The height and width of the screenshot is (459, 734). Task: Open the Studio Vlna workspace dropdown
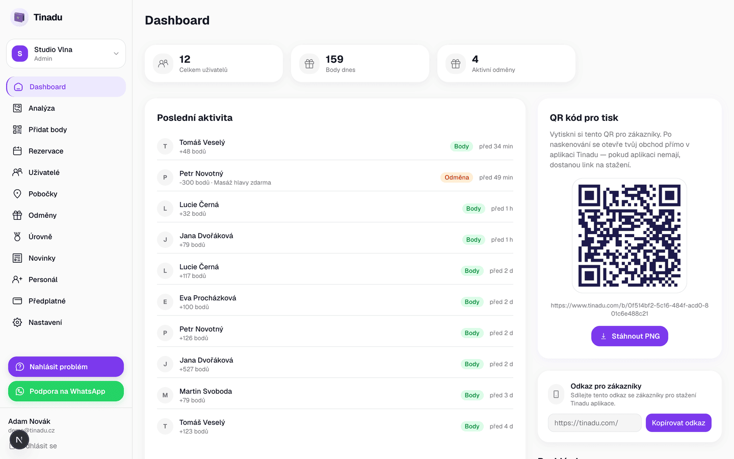(66, 54)
